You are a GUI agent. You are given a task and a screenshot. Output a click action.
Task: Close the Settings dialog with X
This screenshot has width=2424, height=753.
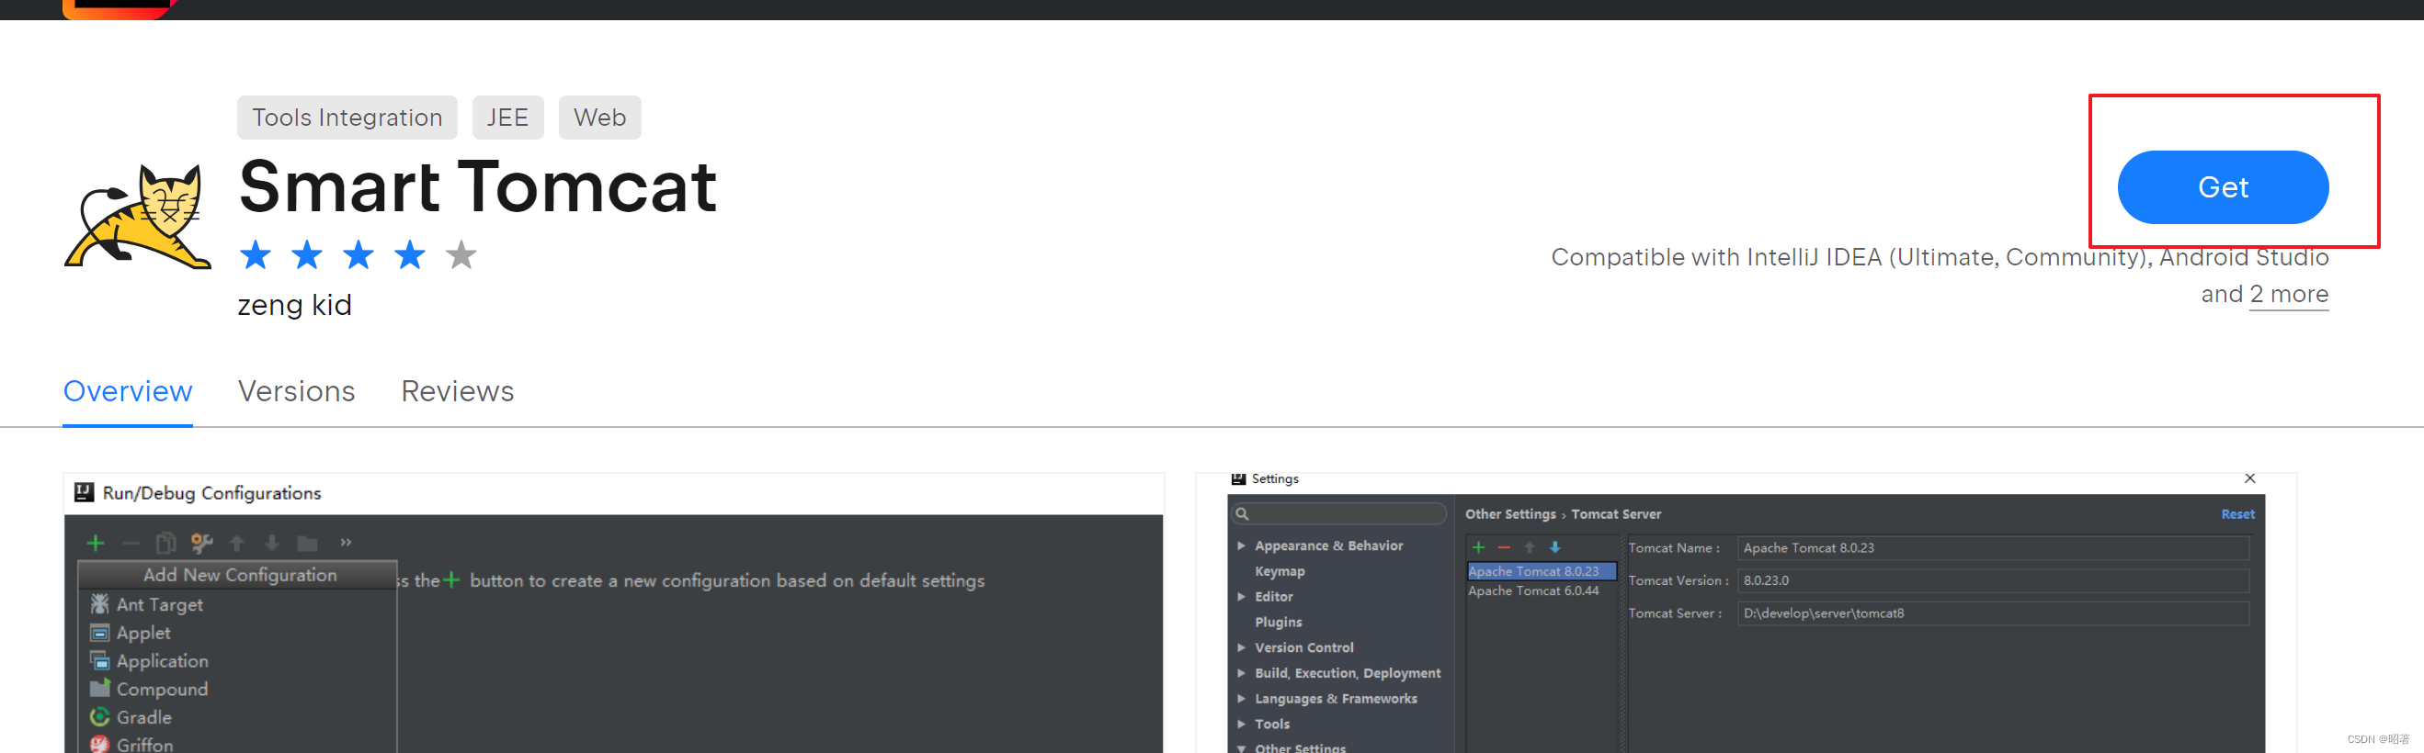(2249, 478)
